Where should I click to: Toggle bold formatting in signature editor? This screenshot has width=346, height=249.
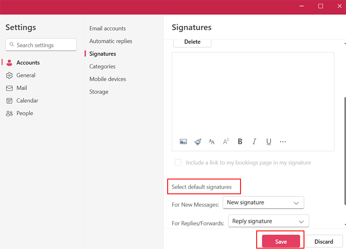click(x=240, y=142)
